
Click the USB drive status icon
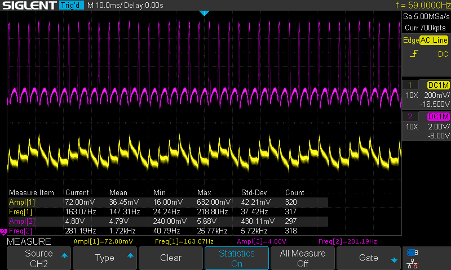[413, 253]
